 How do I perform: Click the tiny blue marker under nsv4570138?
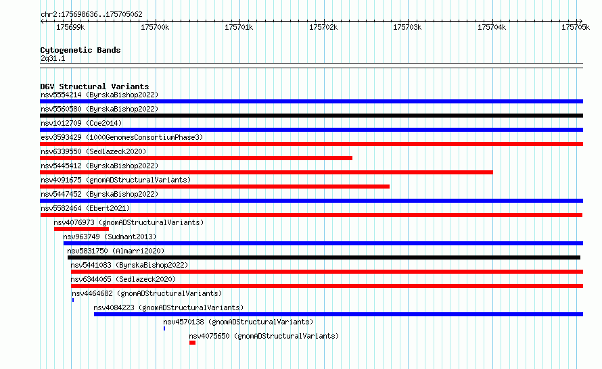[x=164, y=328]
